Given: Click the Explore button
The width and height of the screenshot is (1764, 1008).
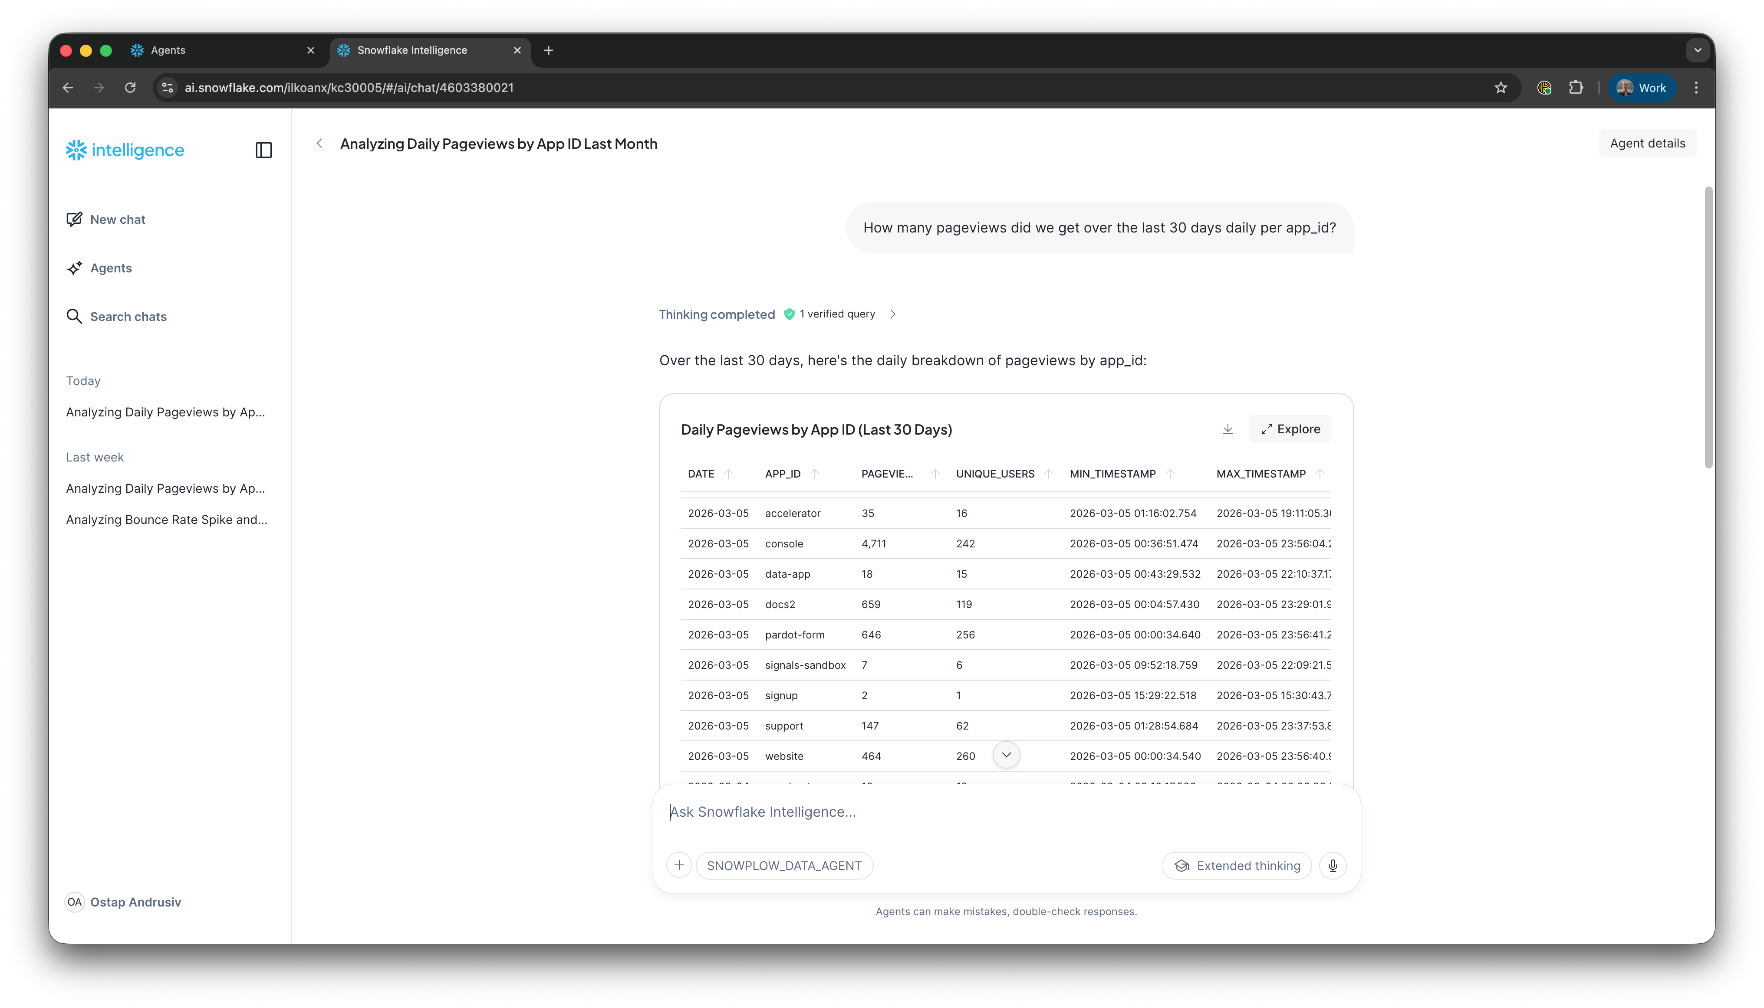Looking at the screenshot, I should tap(1290, 429).
